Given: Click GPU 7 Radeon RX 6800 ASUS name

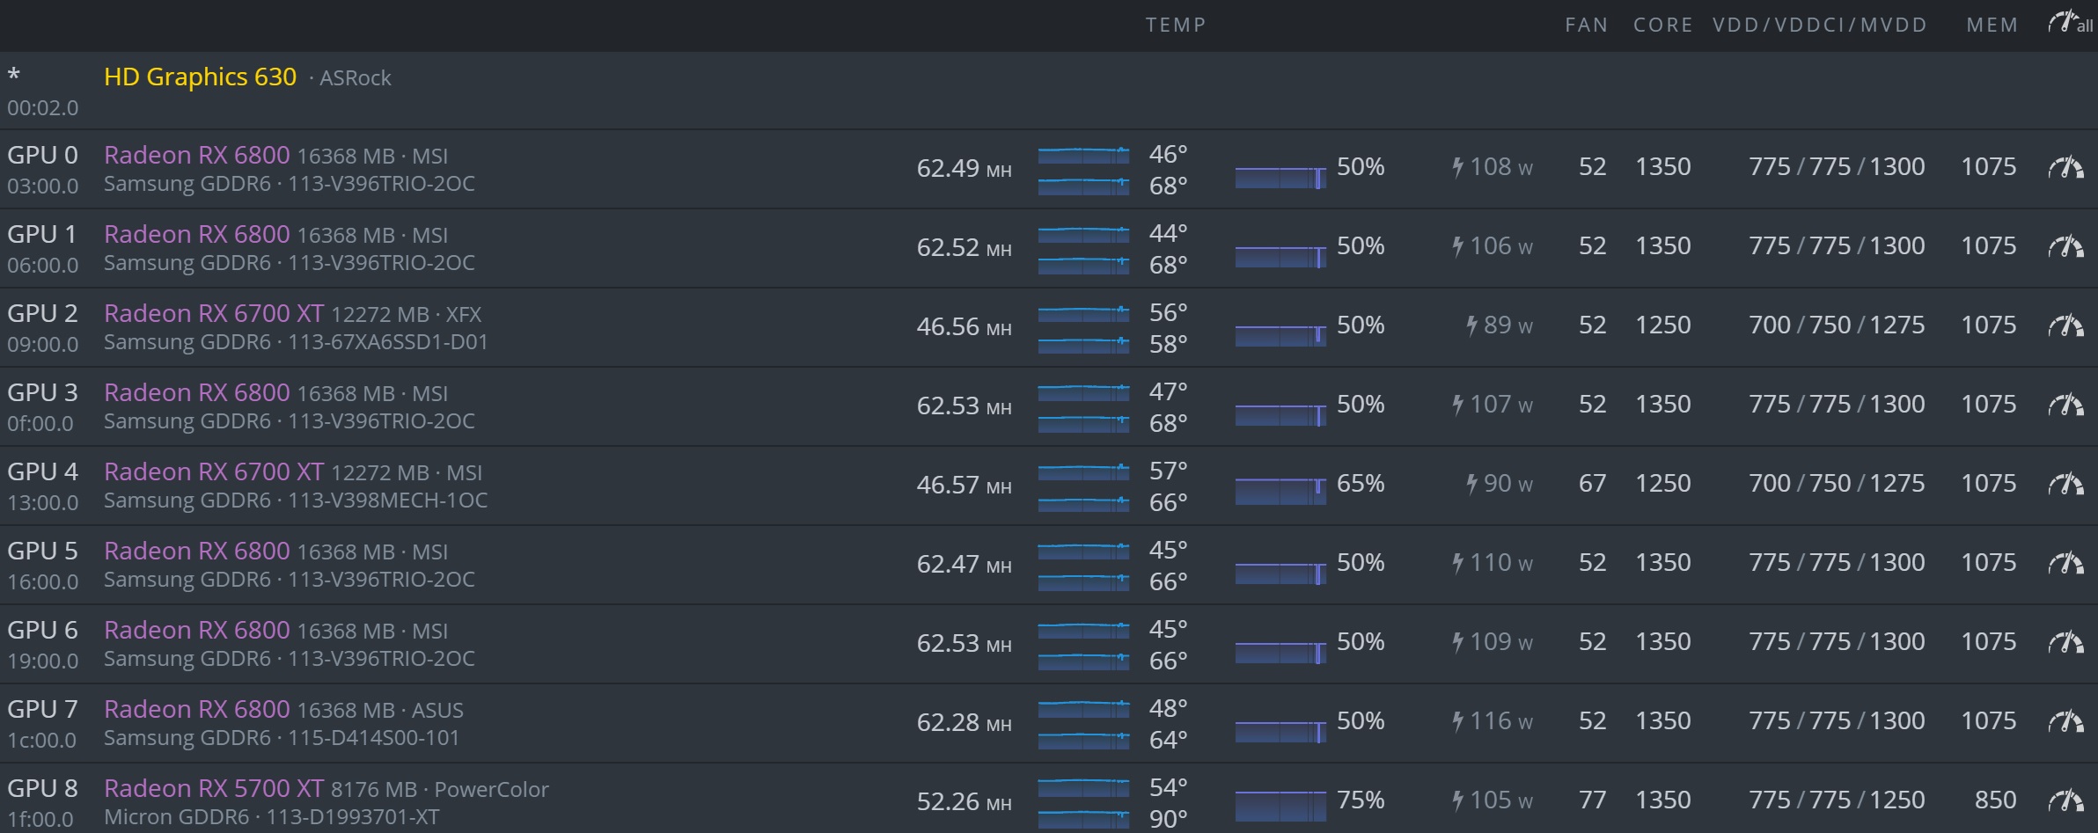Looking at the screenshot, I should coord(196,709).
